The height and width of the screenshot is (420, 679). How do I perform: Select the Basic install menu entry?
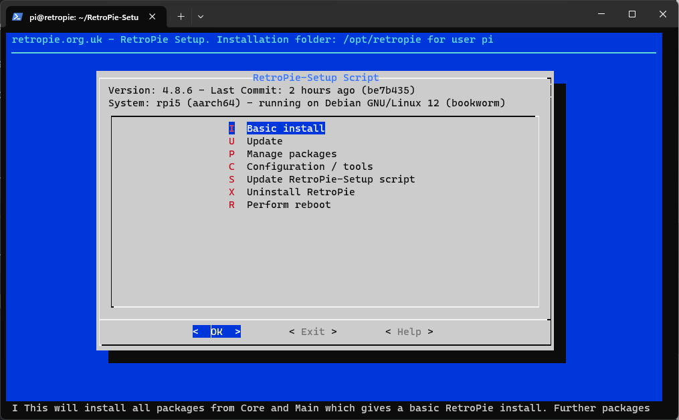pyautogui.click(x=285, y=128)
